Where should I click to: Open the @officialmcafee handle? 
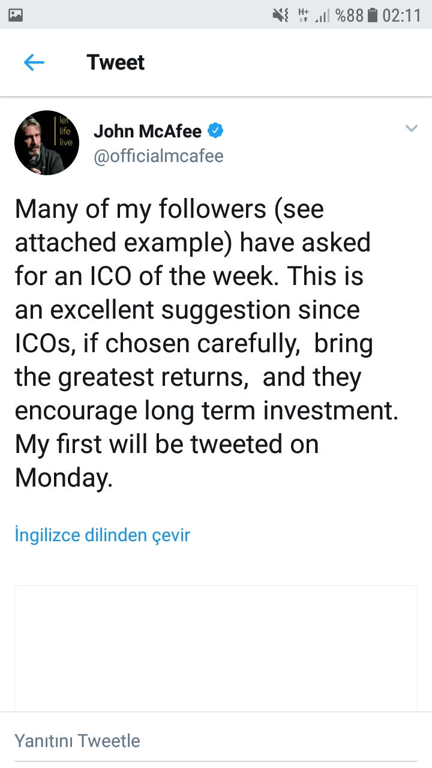[158, 156]
